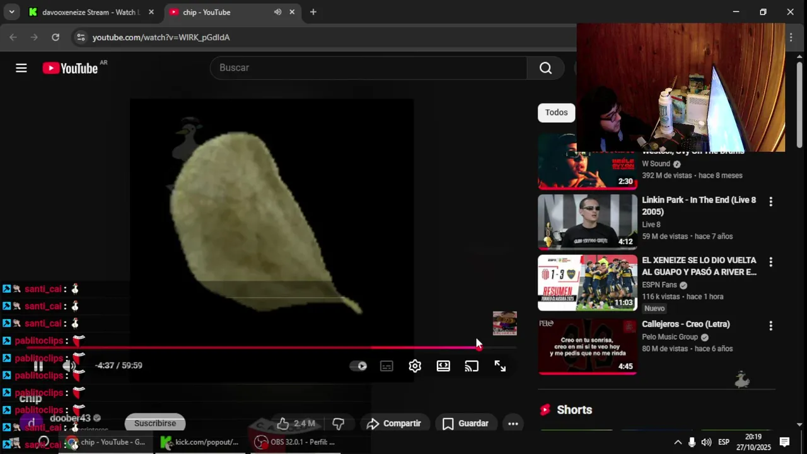Enter fullscreen mode

(x=500, y=366)
